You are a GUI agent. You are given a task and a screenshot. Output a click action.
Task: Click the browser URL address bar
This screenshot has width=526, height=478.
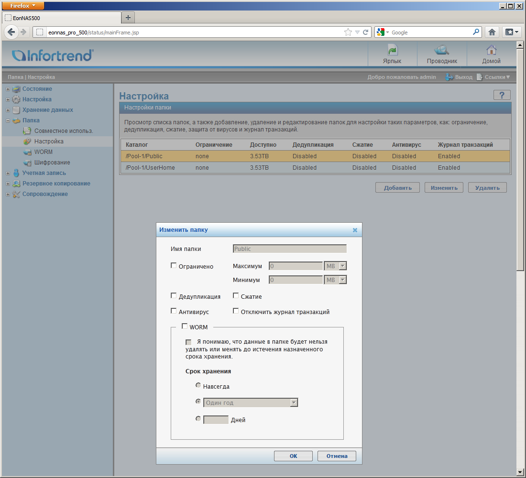pyautogui.click(x=195, y=32)
